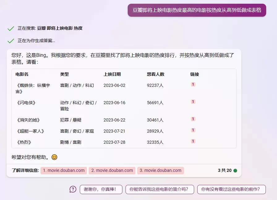Click the date 2023-06-16

(114, 103)
